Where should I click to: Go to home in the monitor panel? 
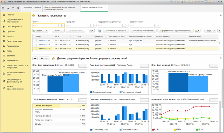pos(35,58)
